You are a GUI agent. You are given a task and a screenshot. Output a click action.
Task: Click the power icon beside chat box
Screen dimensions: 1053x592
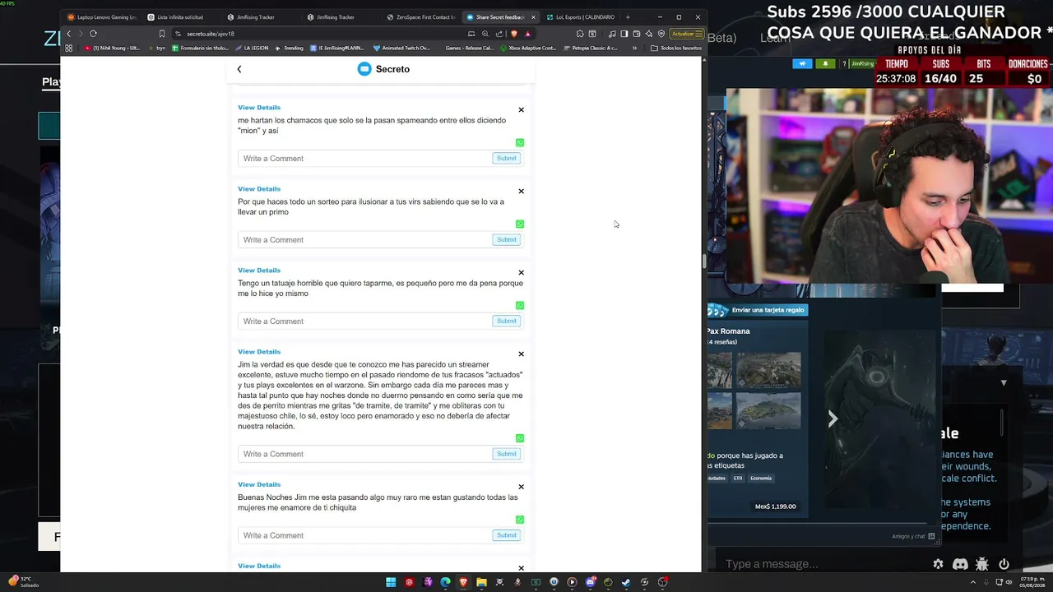[1004, 564]
